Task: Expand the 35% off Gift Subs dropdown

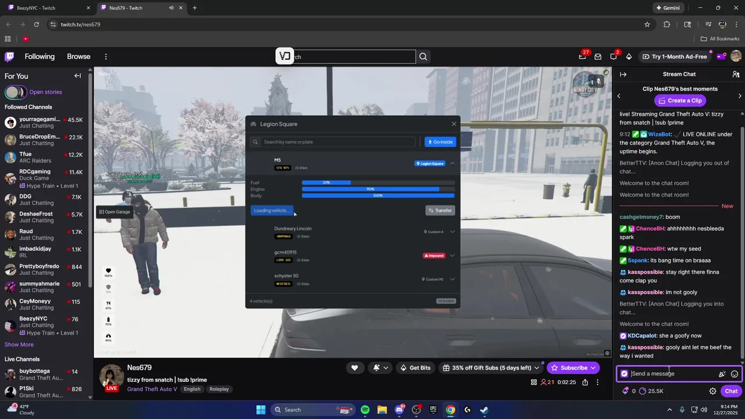Action: [537, 368]
